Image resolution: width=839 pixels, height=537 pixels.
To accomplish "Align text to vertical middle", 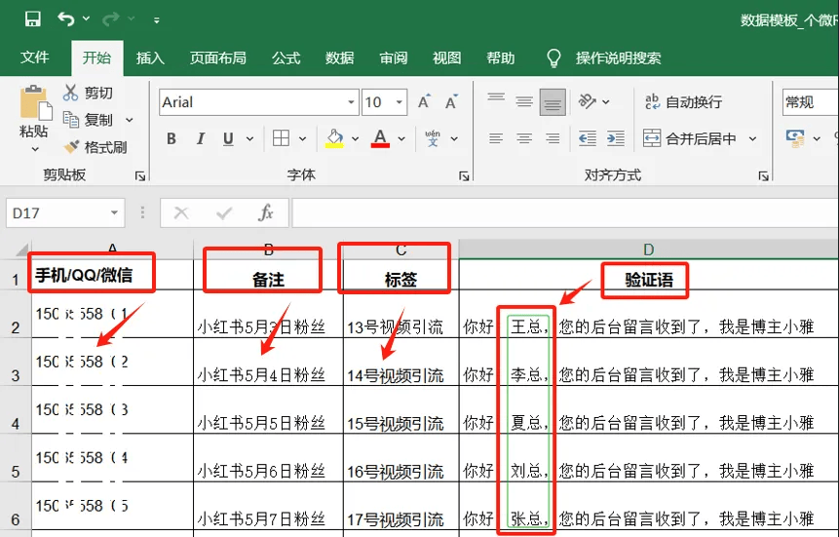I will coord(524,100).
